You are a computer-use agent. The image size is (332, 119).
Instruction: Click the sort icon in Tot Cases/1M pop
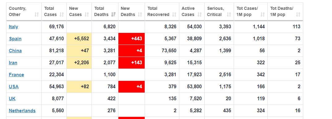[x=262, y=14]
